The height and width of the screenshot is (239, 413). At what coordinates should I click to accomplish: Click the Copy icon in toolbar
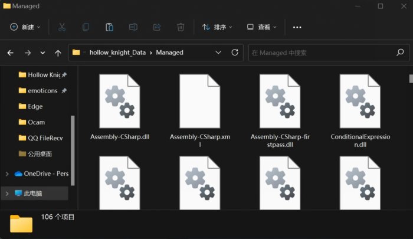pos(86,27)
